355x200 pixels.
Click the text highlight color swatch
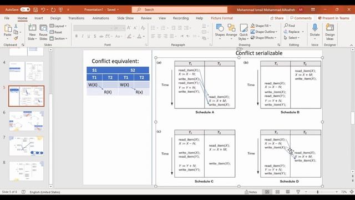(129, 36)
